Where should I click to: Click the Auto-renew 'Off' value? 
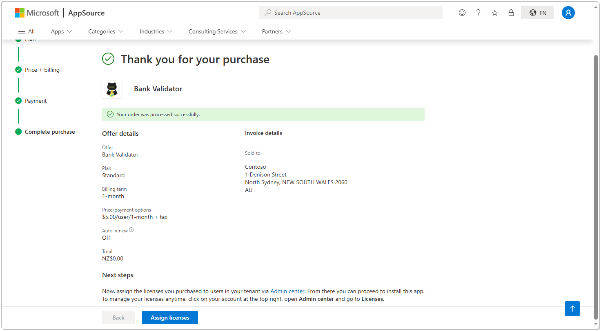coord(106,238)
